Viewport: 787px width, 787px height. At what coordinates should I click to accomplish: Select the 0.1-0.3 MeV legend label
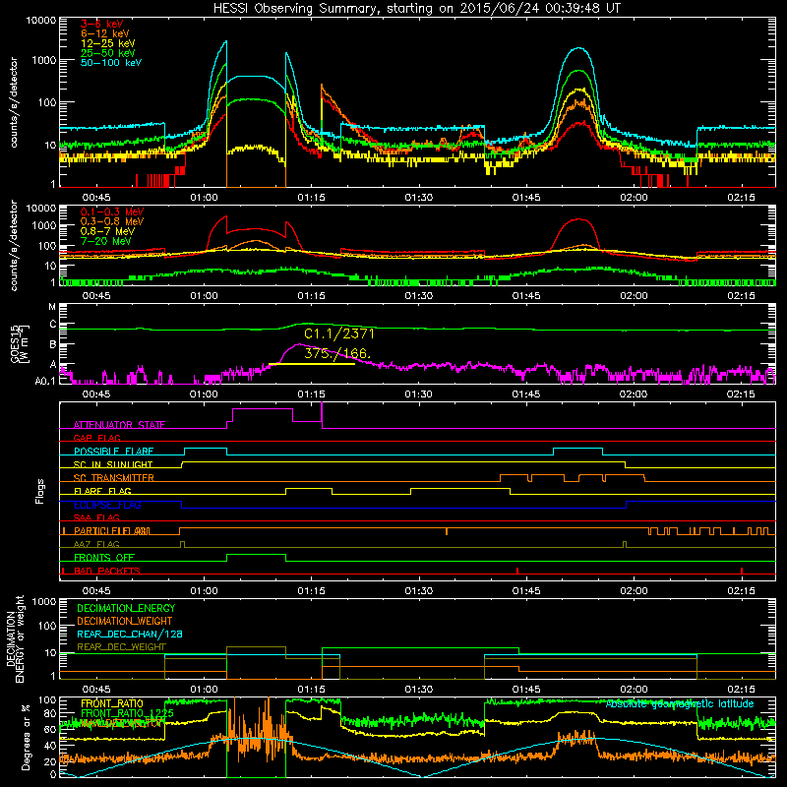tap(112, 212)
